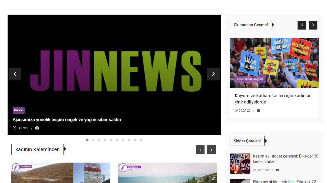Select second slider pagination dot
Screen dimensions: 327x183
93,140
